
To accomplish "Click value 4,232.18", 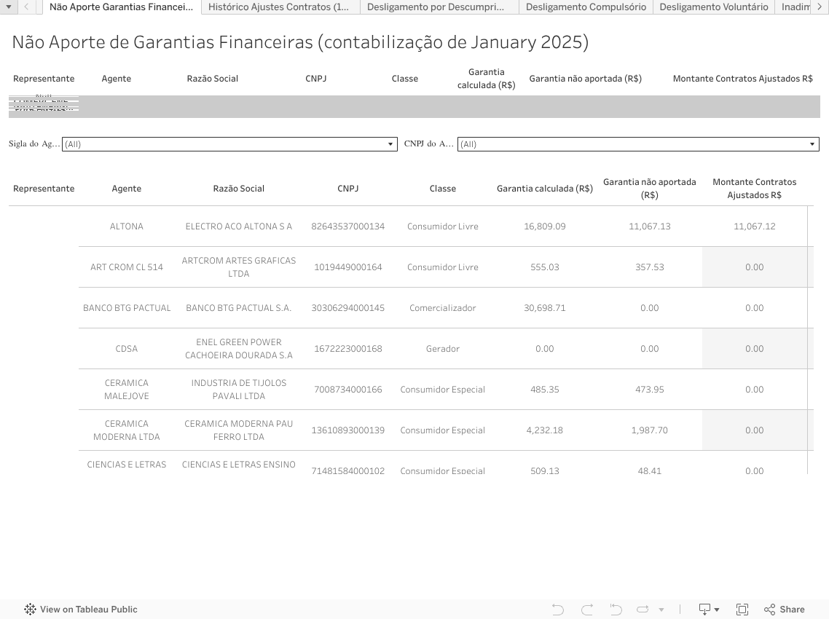I will [545, 430].
